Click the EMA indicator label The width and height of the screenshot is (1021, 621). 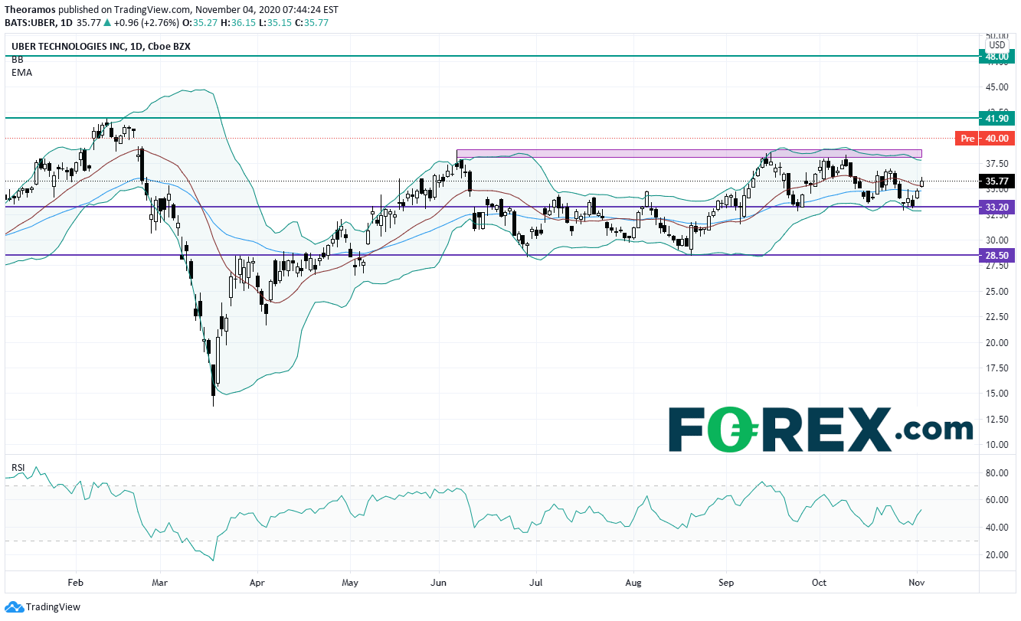coord(21,73)
